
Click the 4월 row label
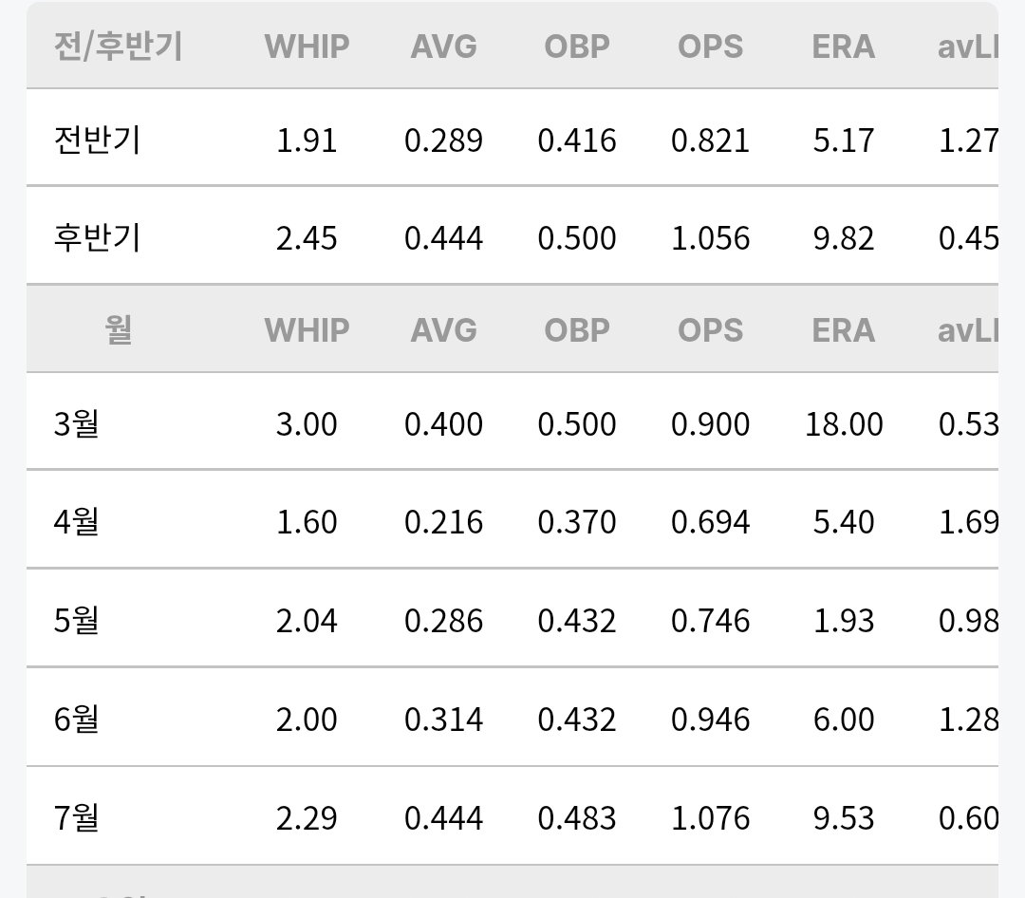pyautogui.click(x=77, y=521)
